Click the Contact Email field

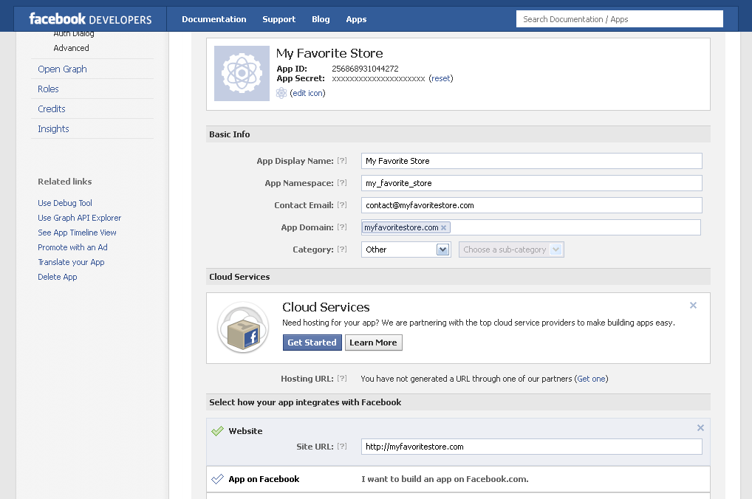pyautogui.click(x=531, y=205)
